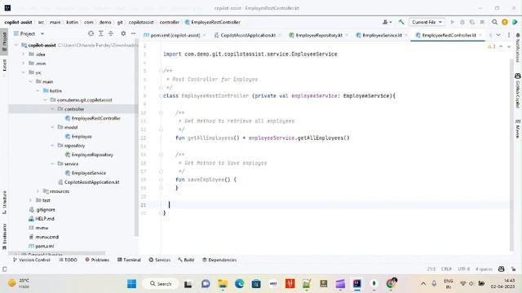This screenshot has width=522, height=293.
Task: Open IntelliJ IDEA taskbar icon
Action: tap(357, 283)
